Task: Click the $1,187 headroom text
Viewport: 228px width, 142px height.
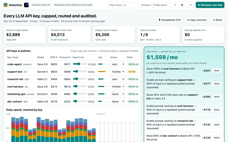Action: pos(59,40)
